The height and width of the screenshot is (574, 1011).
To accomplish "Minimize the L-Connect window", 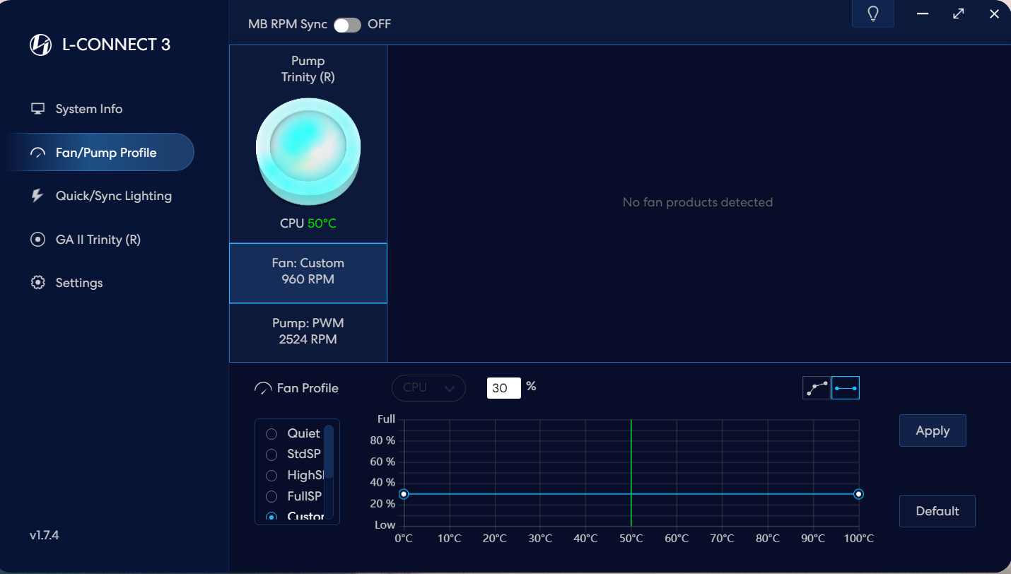I will point(922,13).
